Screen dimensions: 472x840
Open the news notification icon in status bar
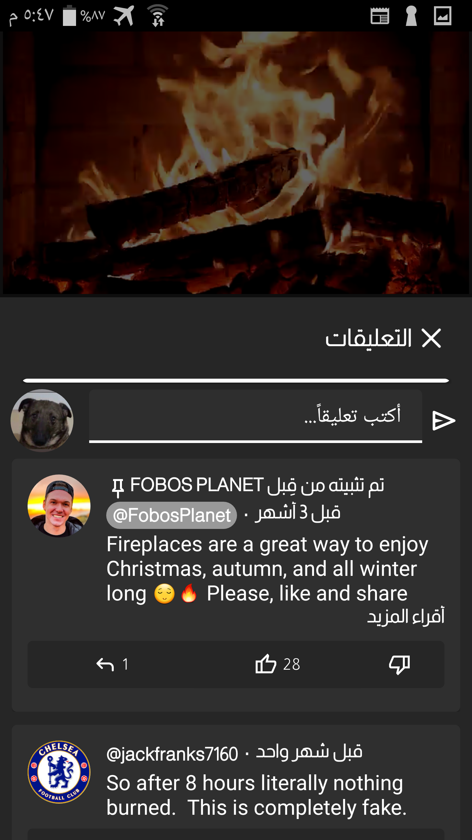[x=380, y=16]
